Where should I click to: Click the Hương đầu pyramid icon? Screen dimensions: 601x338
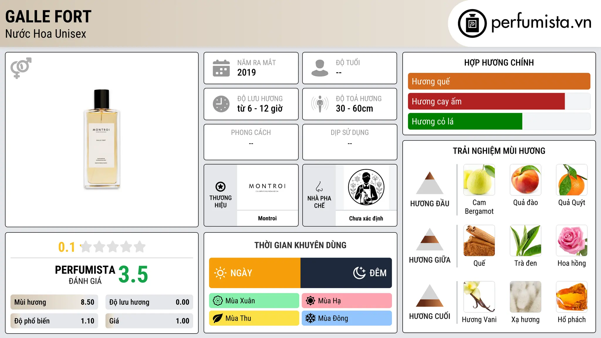pos(430,183)
